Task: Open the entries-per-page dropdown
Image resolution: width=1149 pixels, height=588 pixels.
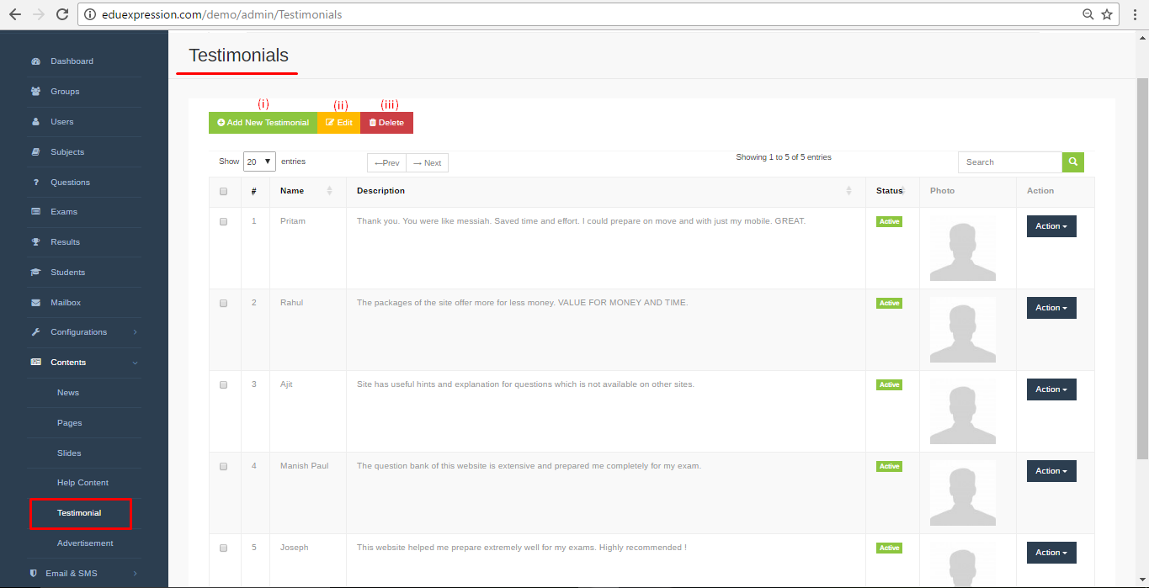Action: click(259, 162)
